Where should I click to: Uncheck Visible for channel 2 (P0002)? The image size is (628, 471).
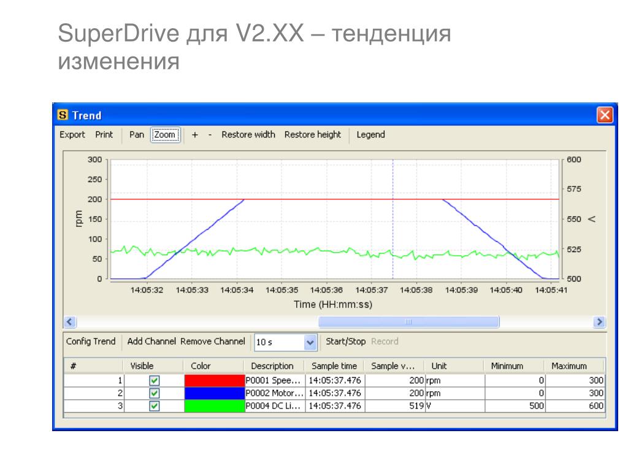click(x=154, y=393)
